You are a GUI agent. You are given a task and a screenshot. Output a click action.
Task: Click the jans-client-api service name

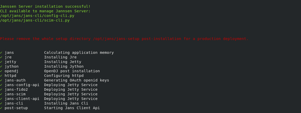[x=22, y=99]
